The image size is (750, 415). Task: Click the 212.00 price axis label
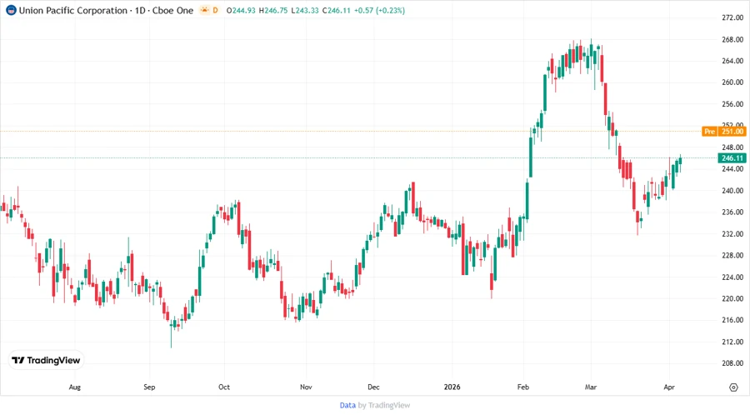click(x=732, y=342)
